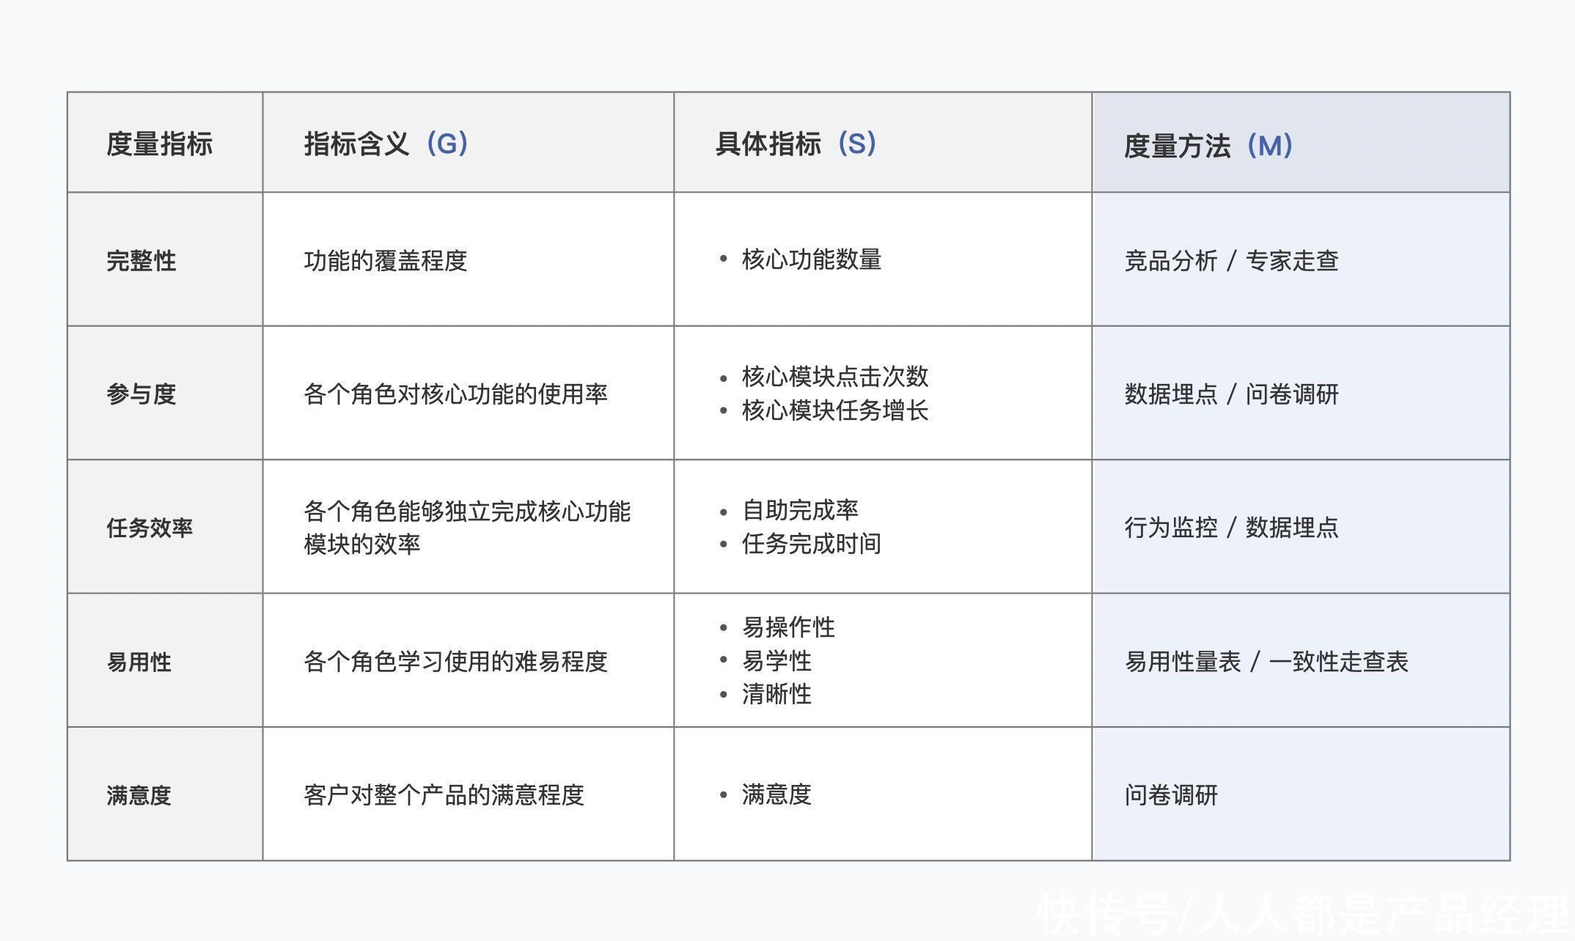Select the 竞品分析 / 专家走查 cell

[x=1301, y=259]
